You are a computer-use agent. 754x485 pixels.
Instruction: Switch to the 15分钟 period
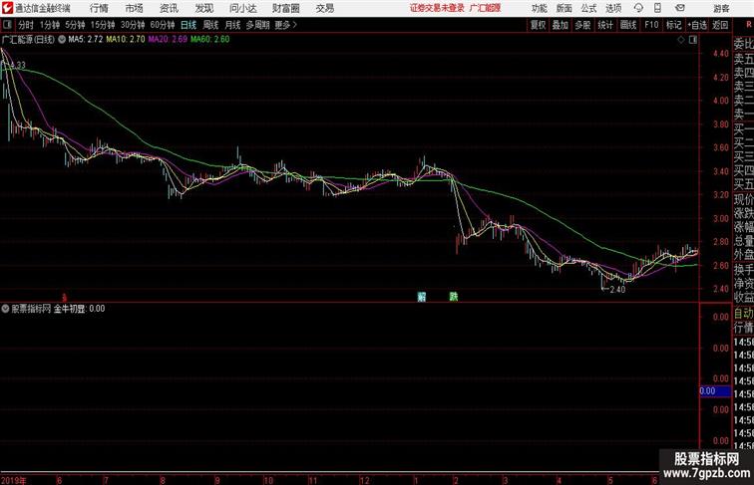click(x=103, y=25)
